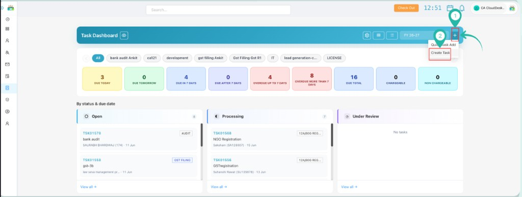The image size is (522, 197).
Task: Click the calendar icon in top bar
Action: coord(450,8)
